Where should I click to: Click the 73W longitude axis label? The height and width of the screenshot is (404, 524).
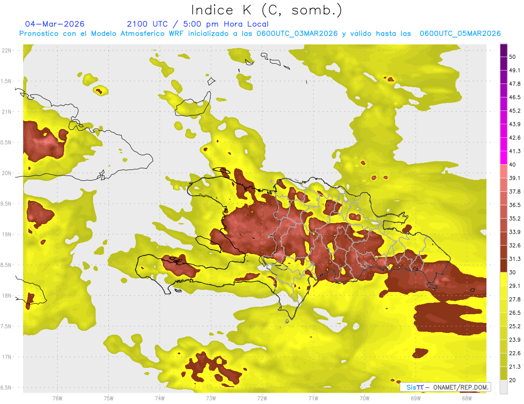(210, 398)
